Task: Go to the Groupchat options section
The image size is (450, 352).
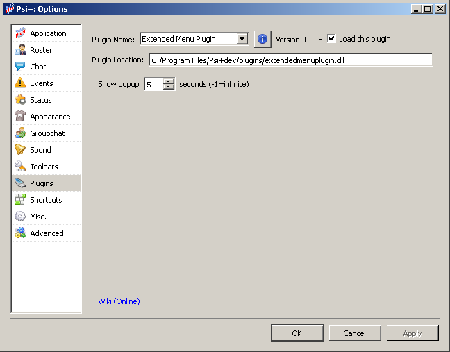Action: 47,133
